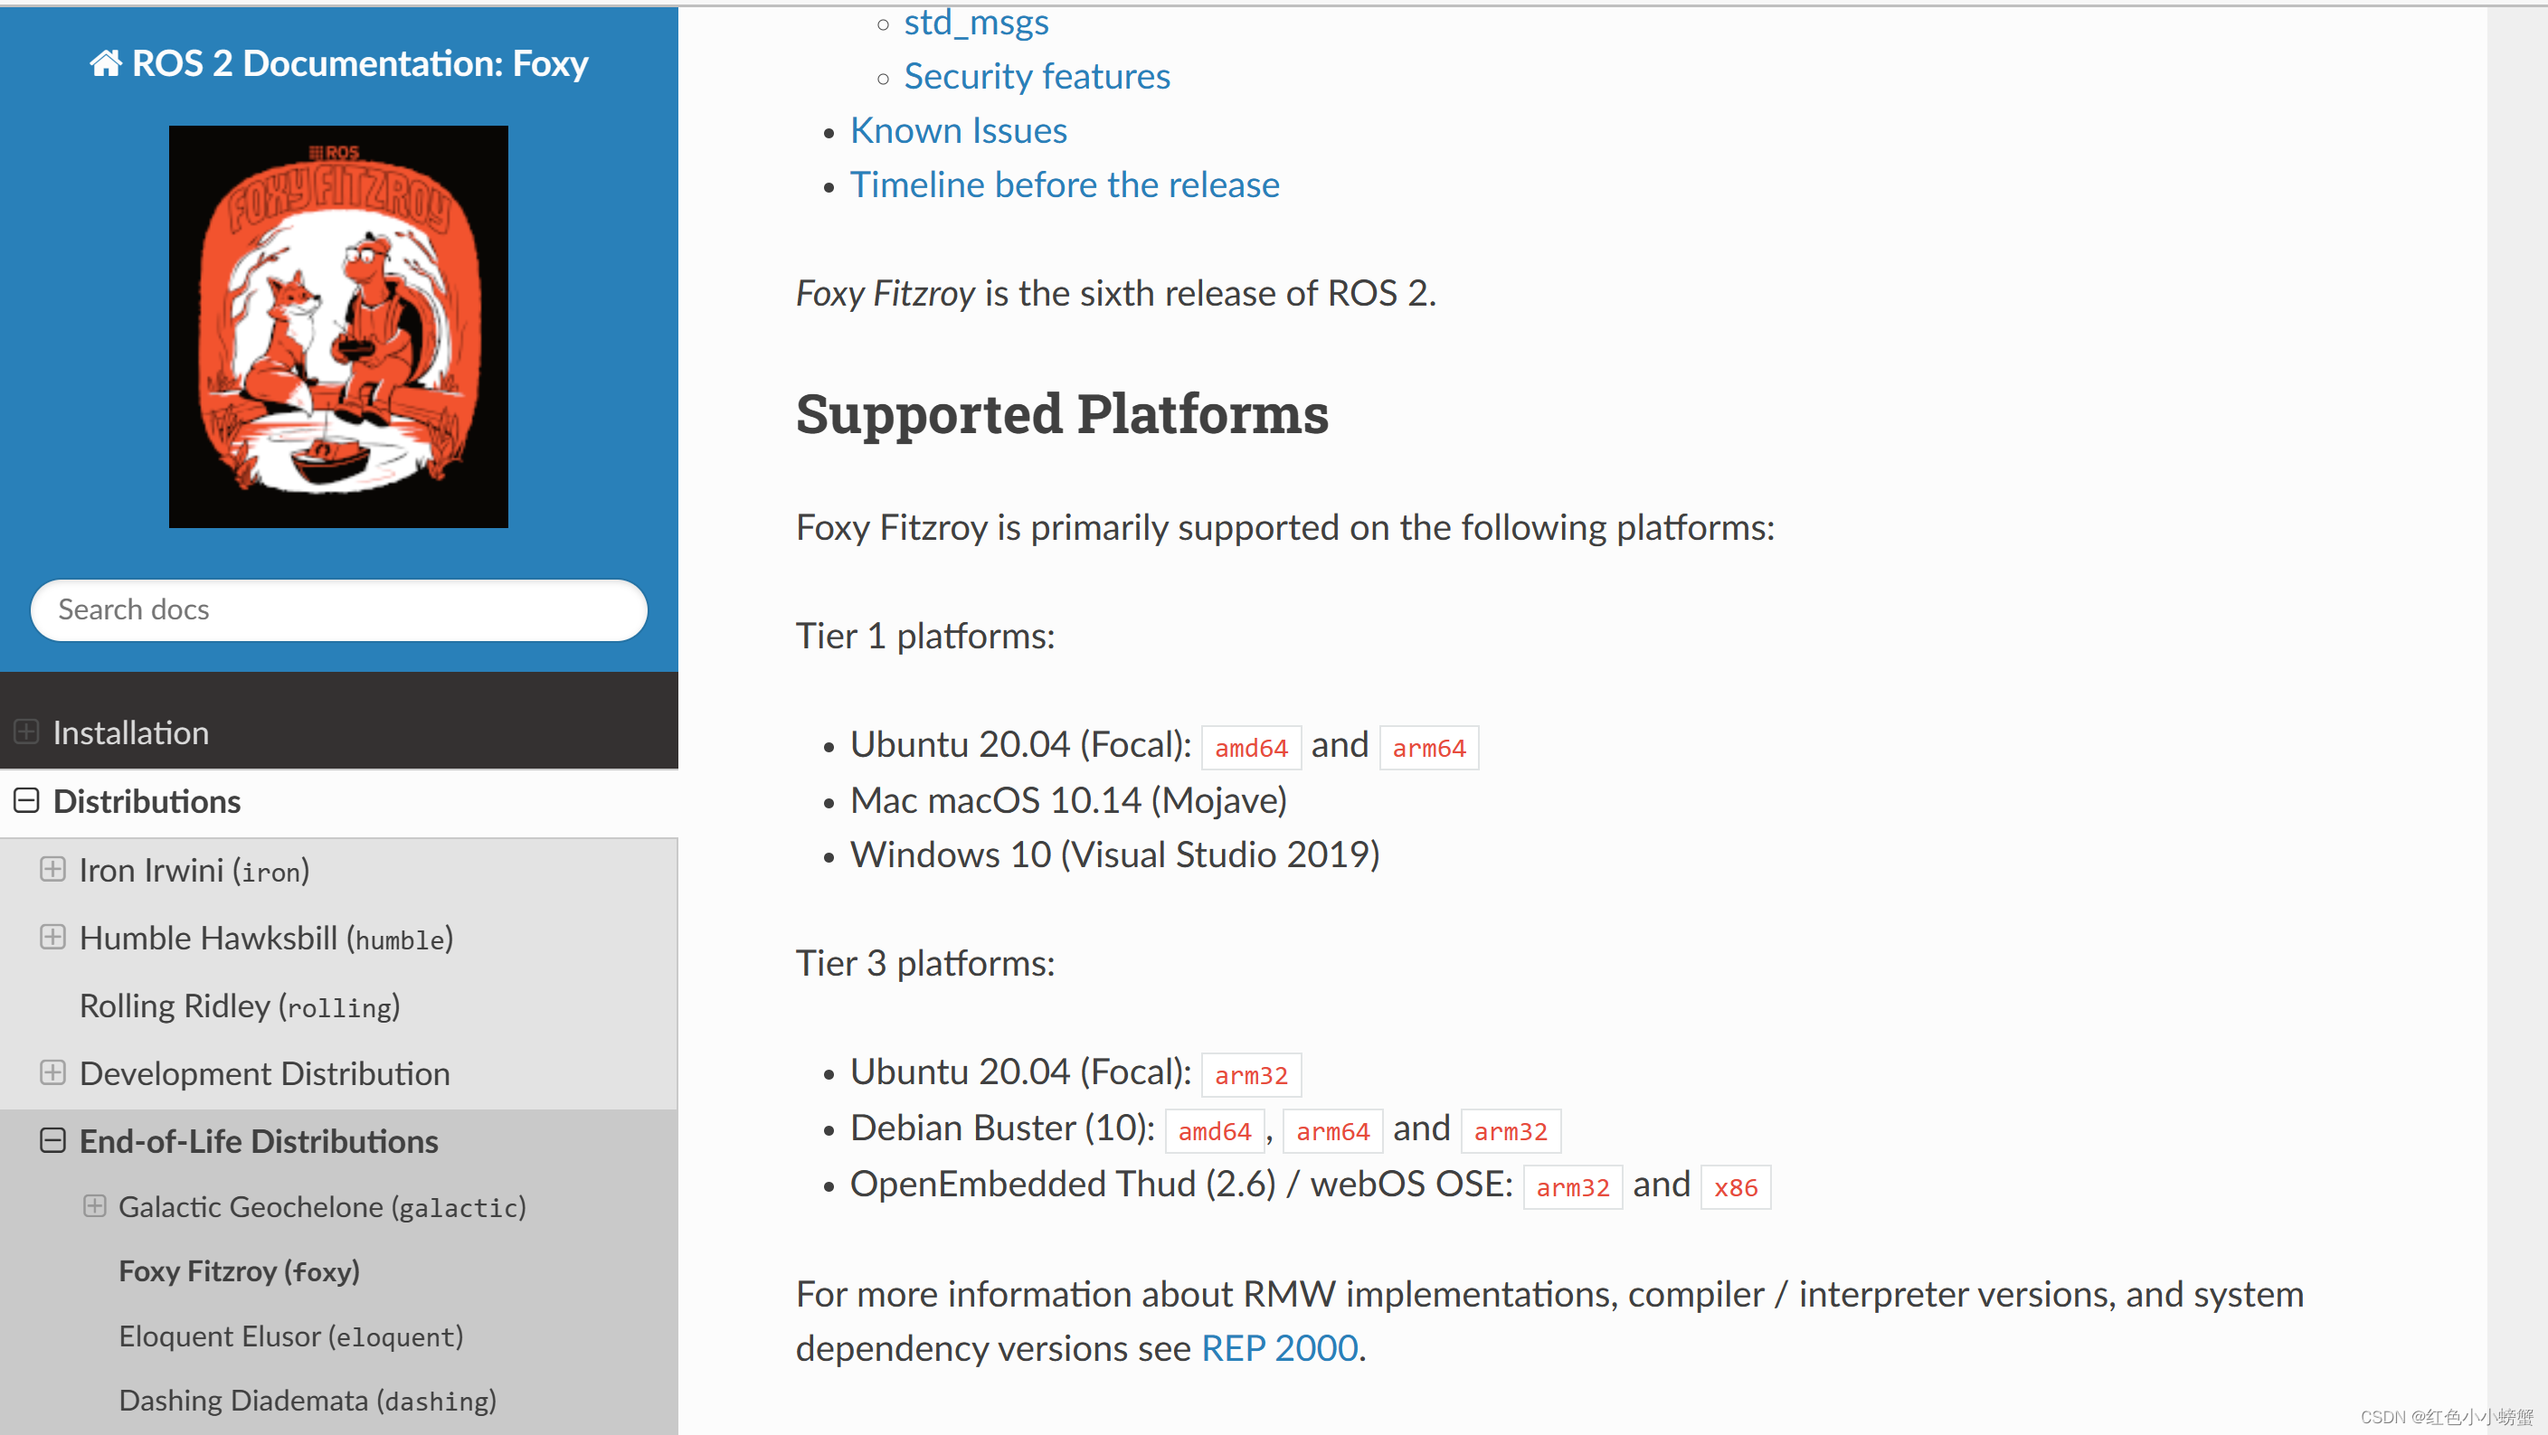Viewport: 2548px width, 1435px height.
Task: Click arm32 tag on Debian Buster line
Action: click(x=1511, y=1131)
